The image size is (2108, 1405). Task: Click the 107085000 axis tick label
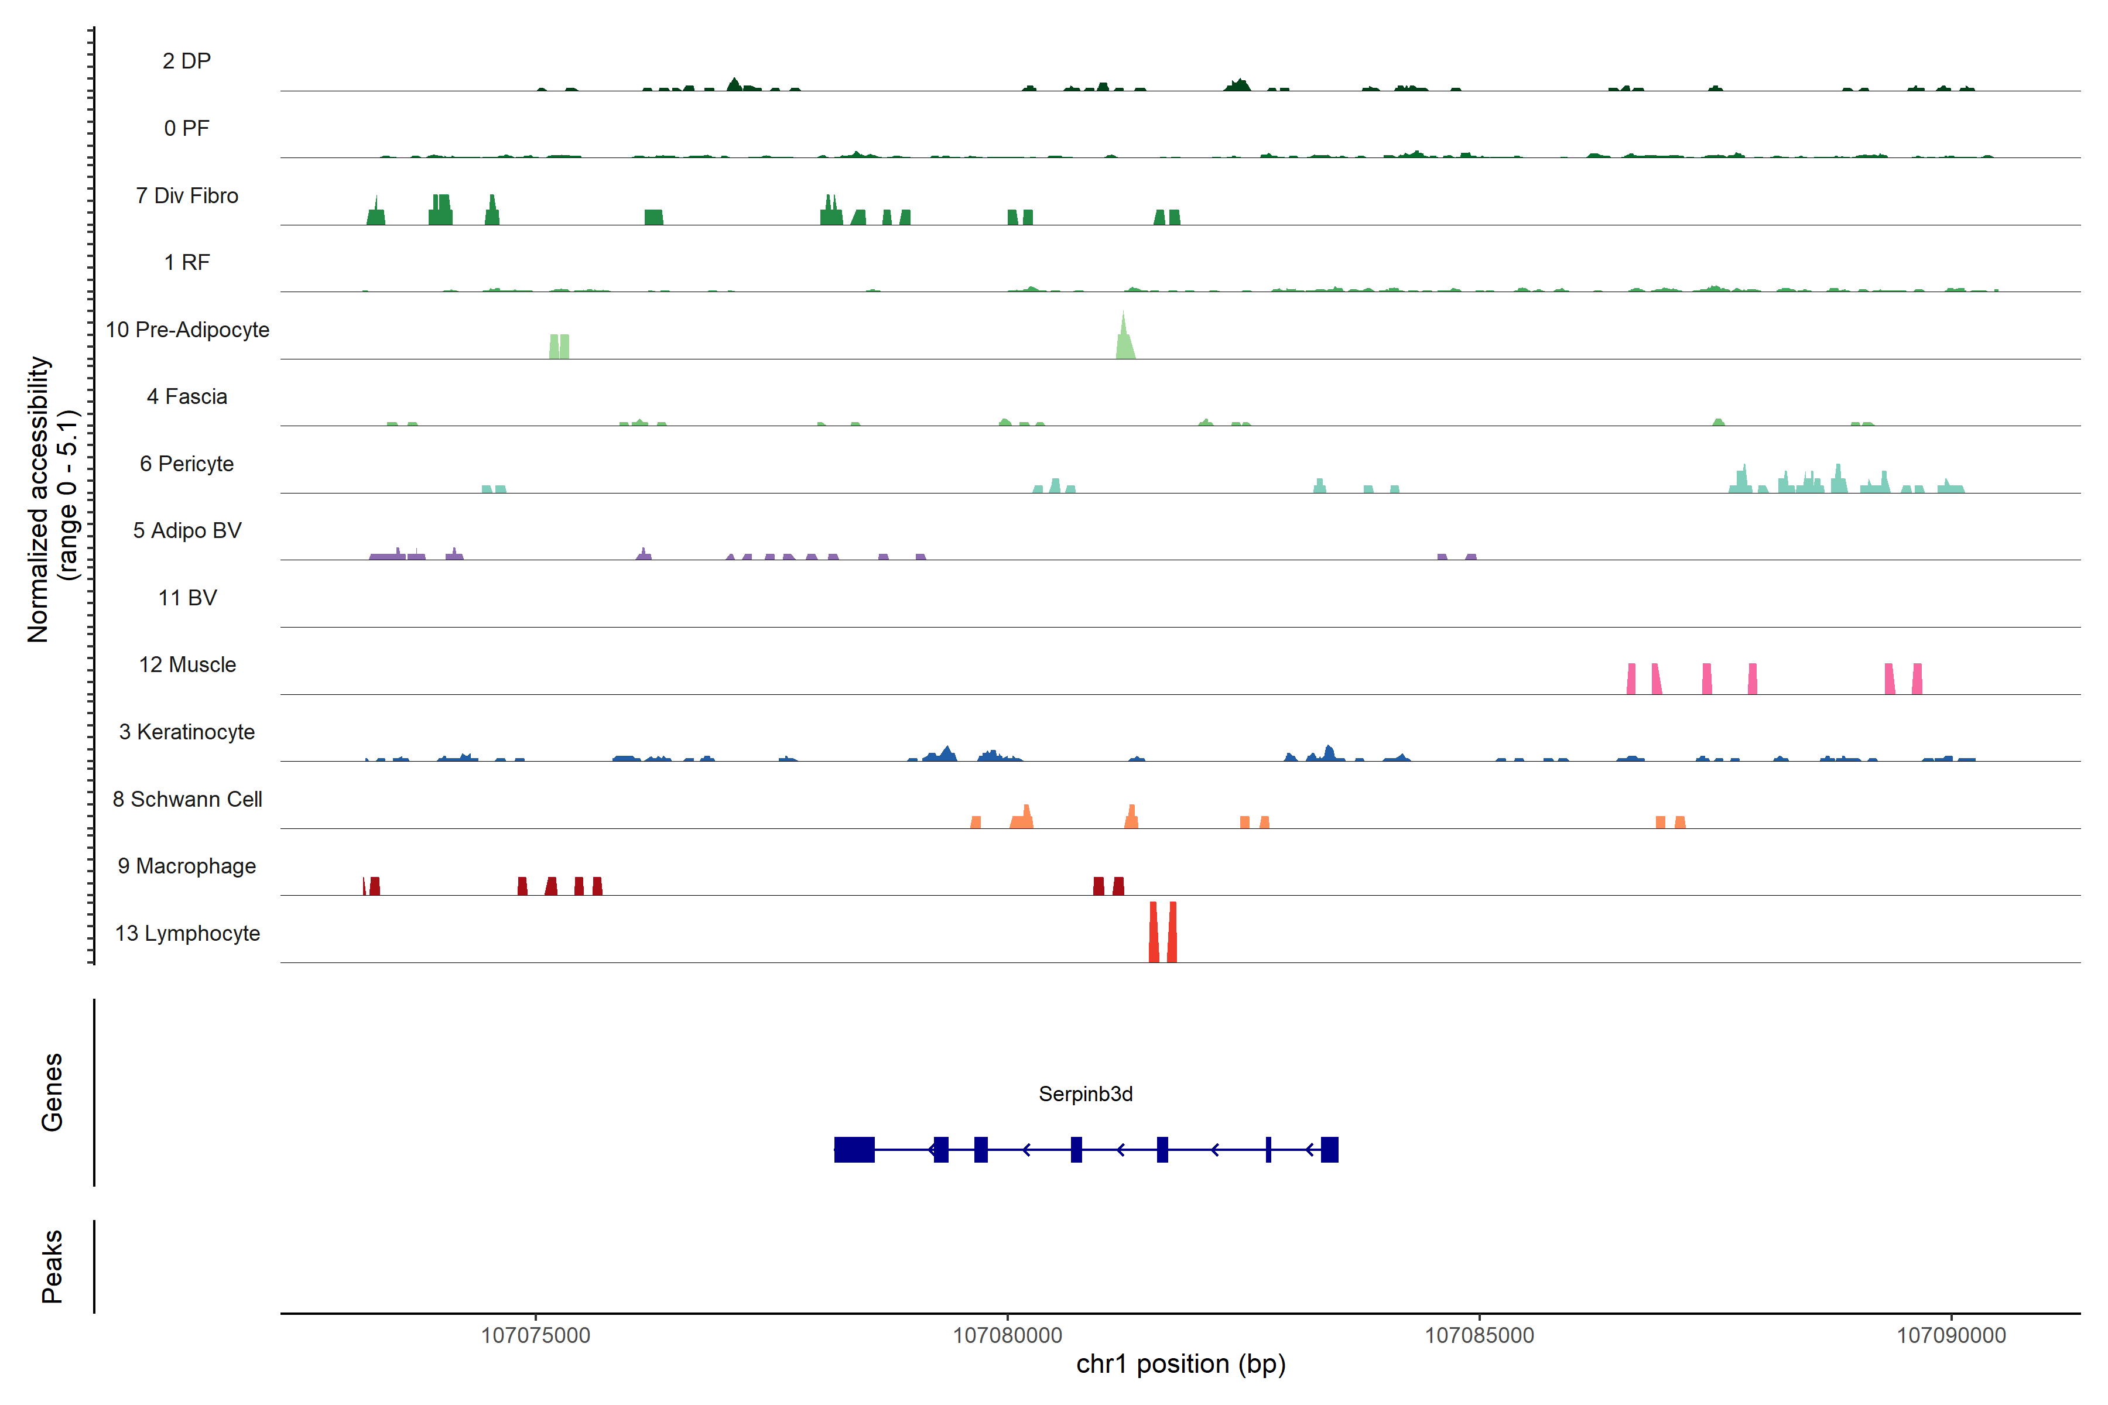point(1479,1336)
